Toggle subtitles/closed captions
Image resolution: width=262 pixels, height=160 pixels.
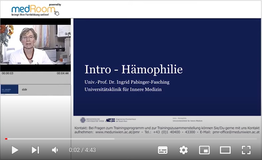click(x=163, y=150)
